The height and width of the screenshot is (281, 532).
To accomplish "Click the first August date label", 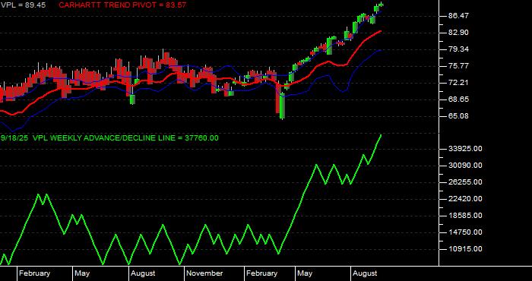I will point(143,273).
